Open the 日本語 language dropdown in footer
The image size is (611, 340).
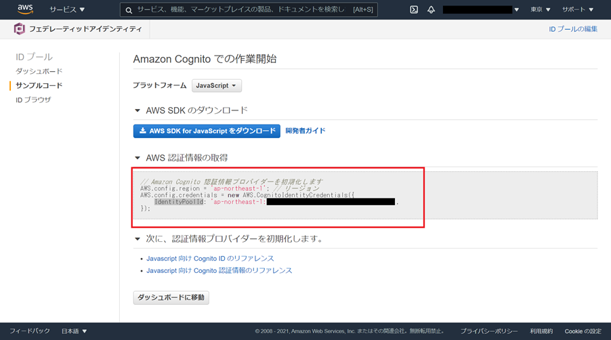[x=74, y=331]
